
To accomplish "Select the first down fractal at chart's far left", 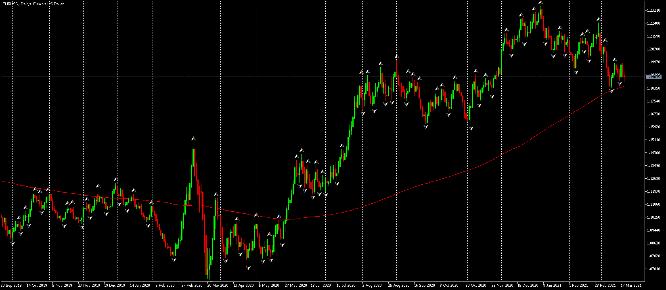I will pos(12,244).
